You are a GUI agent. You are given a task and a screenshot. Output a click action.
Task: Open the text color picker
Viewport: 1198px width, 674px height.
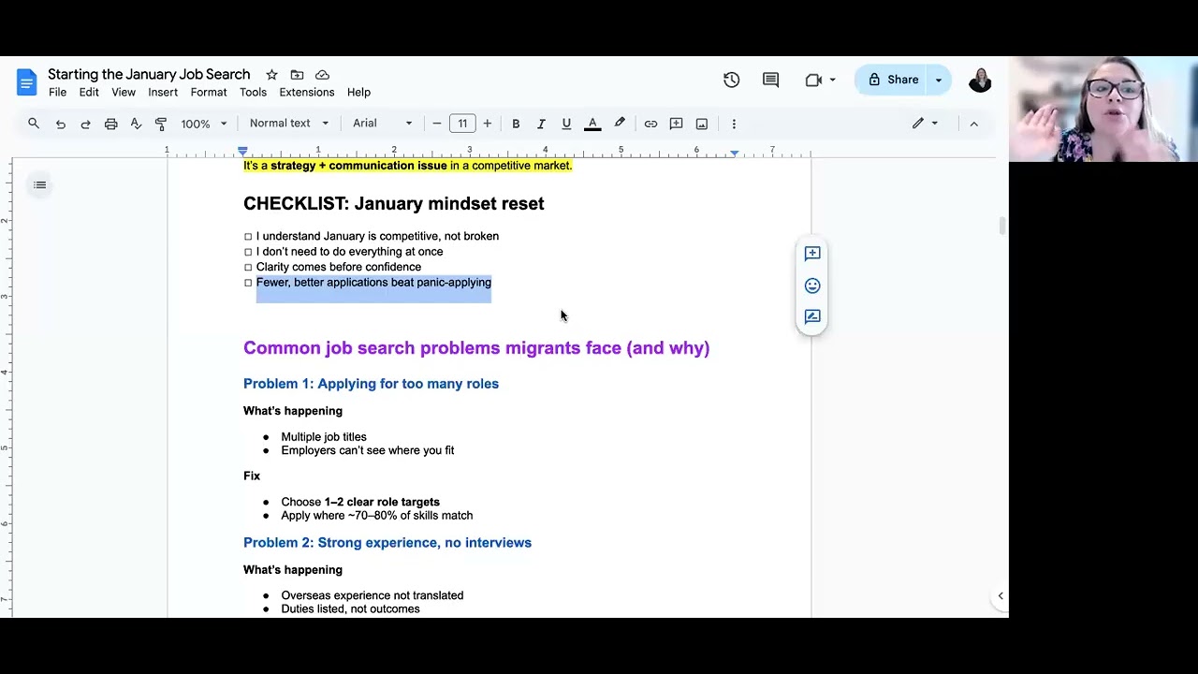point(592,124)
